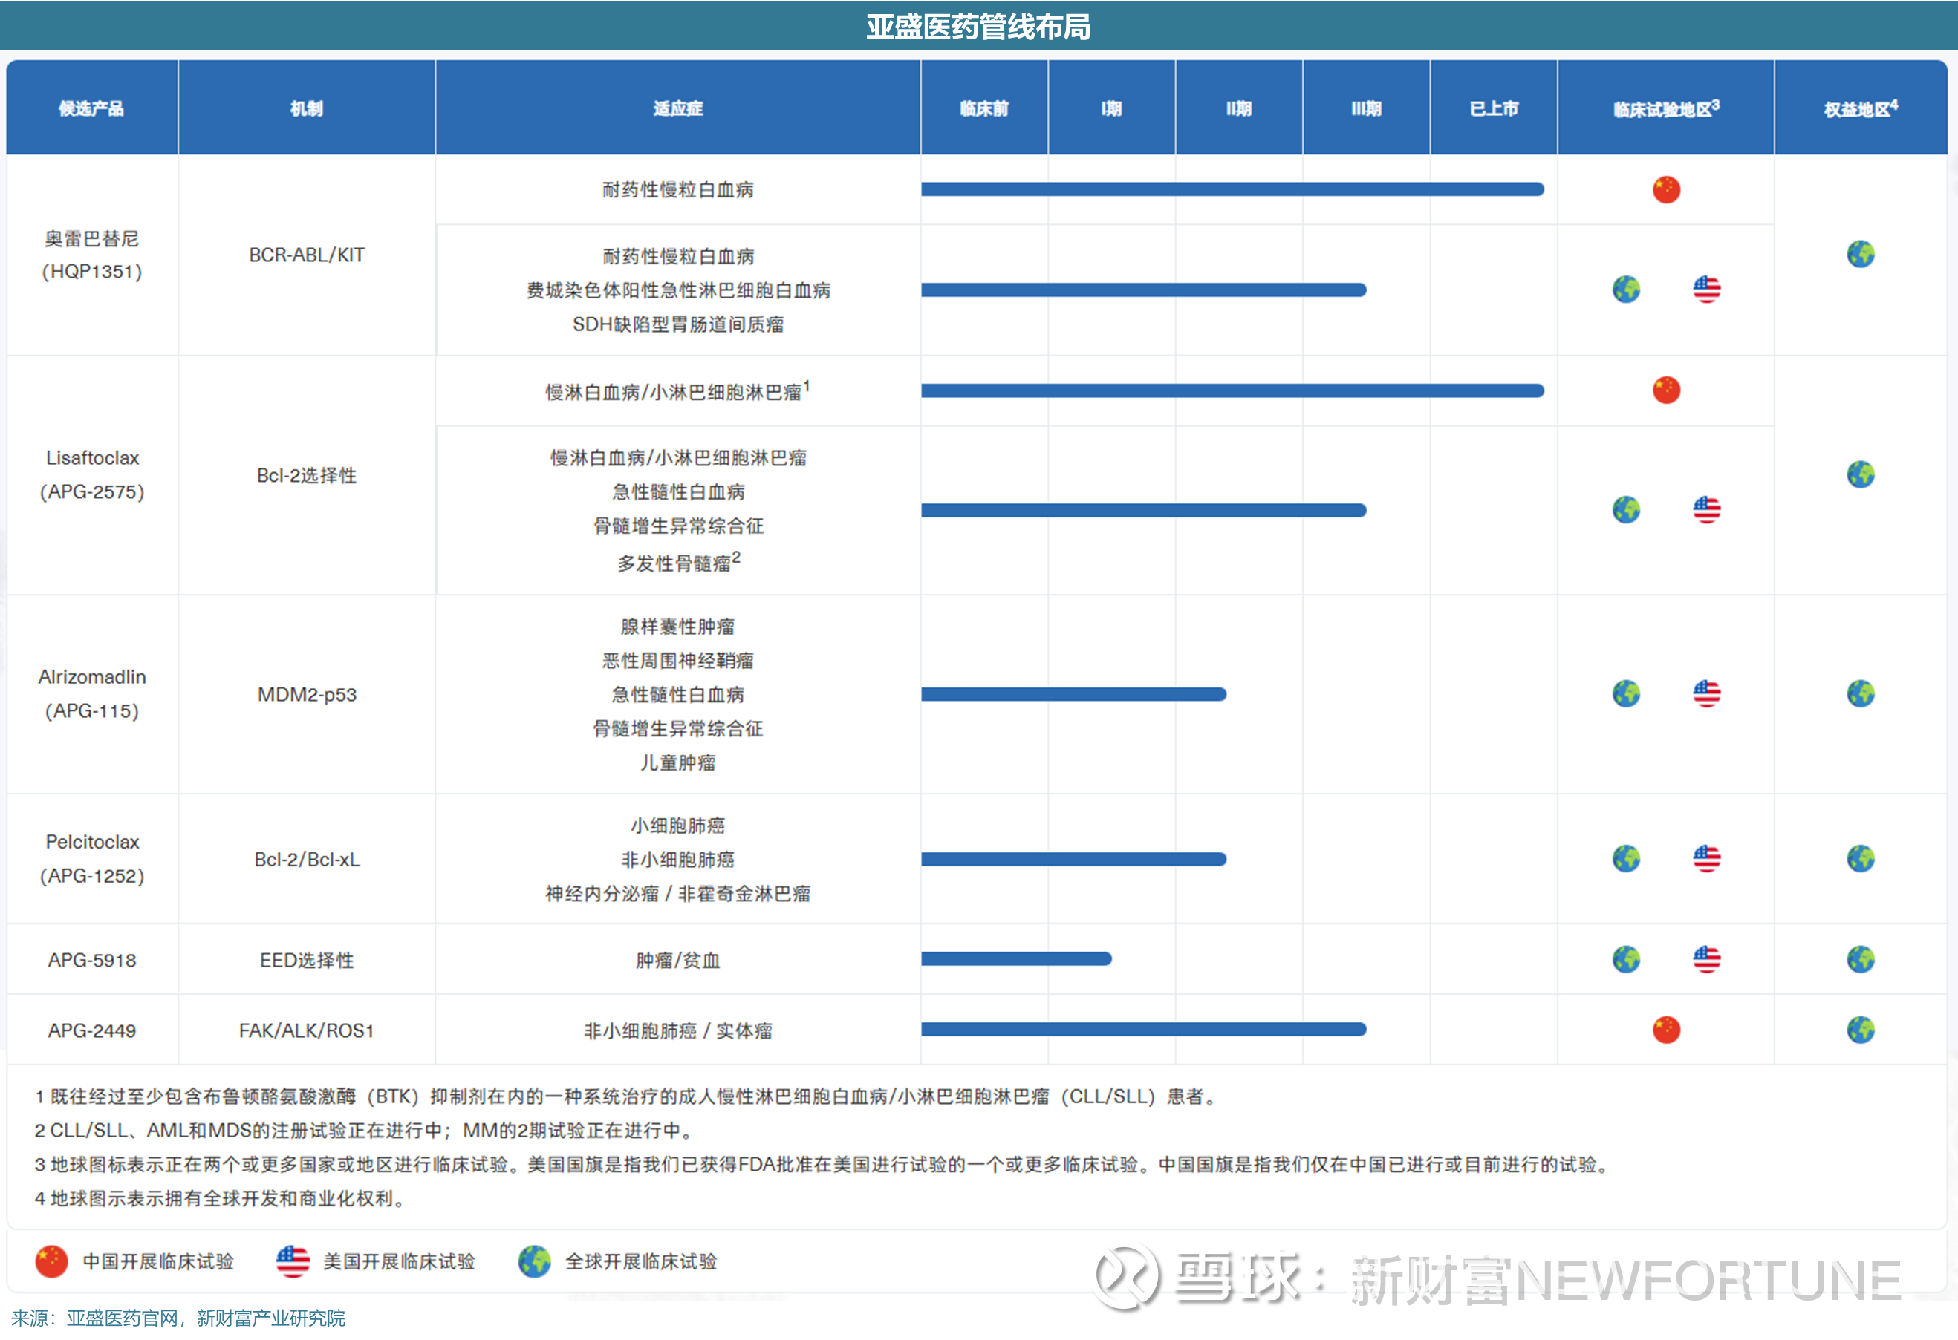The image size is (1958, 1340).
Task: Click the APG-5918 progress bar
Action: [1015, 958]
